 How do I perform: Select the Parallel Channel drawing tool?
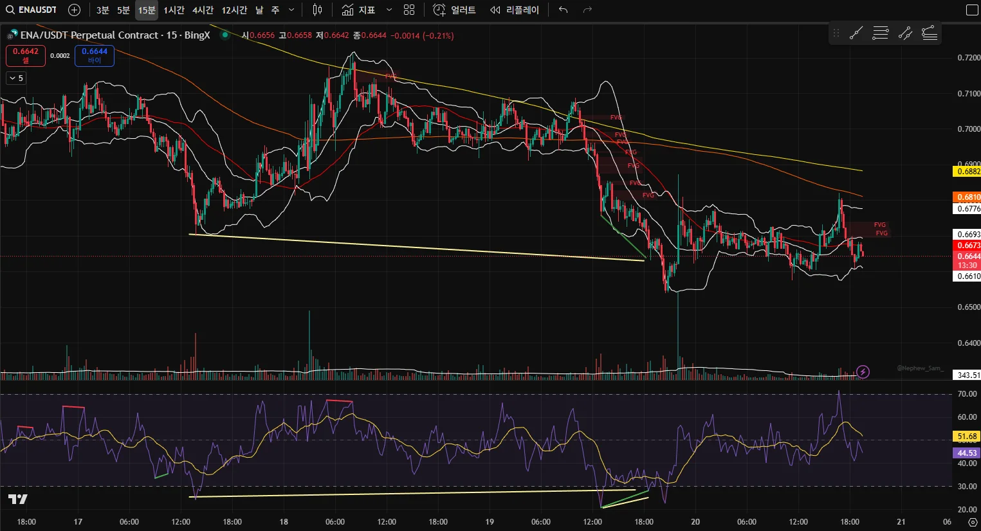coord(905,33)
